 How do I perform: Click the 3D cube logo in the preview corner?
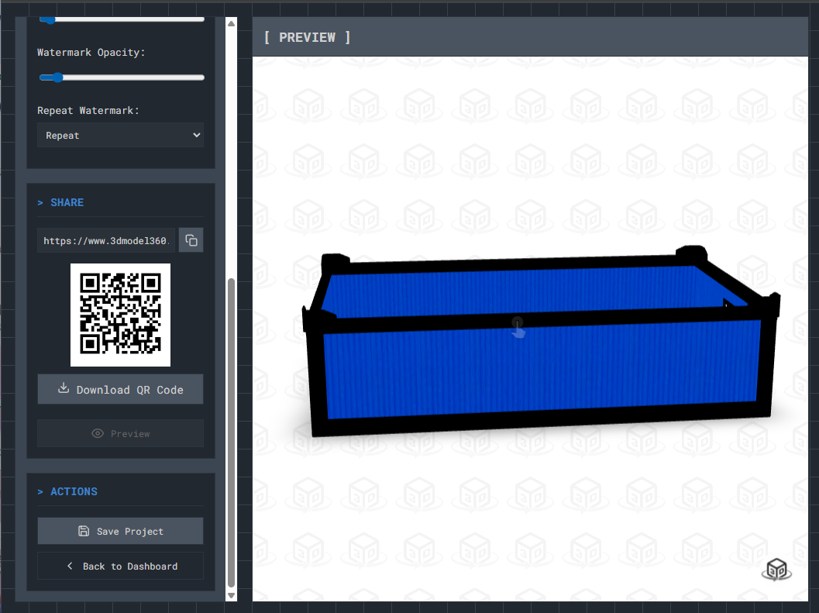(776, 570)
